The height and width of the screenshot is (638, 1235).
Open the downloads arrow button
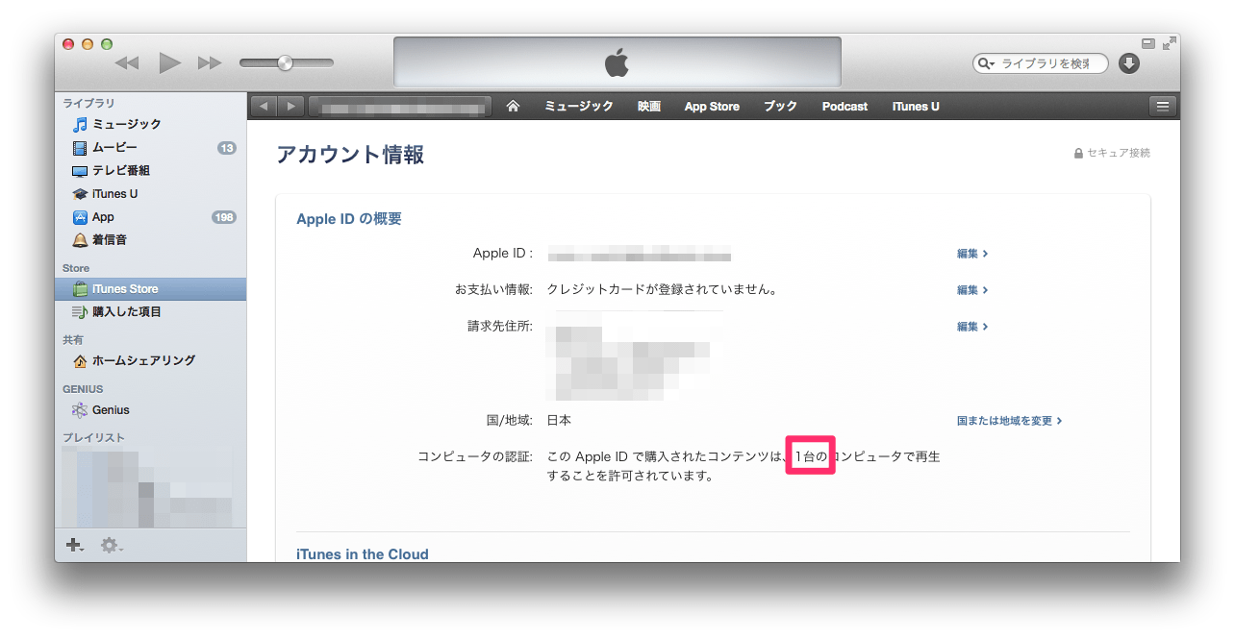(1129, 63)
